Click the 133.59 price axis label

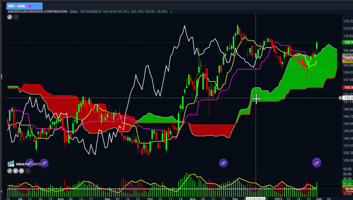pos(348,160)
